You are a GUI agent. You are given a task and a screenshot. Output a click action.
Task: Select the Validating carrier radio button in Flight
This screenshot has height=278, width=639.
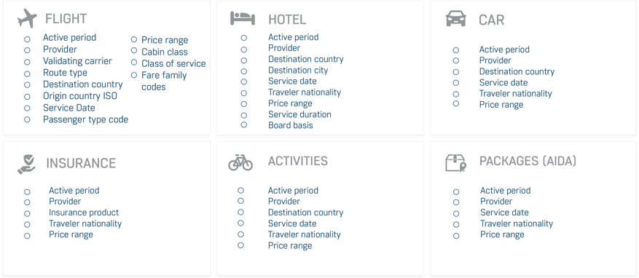(x=27, y=62)
